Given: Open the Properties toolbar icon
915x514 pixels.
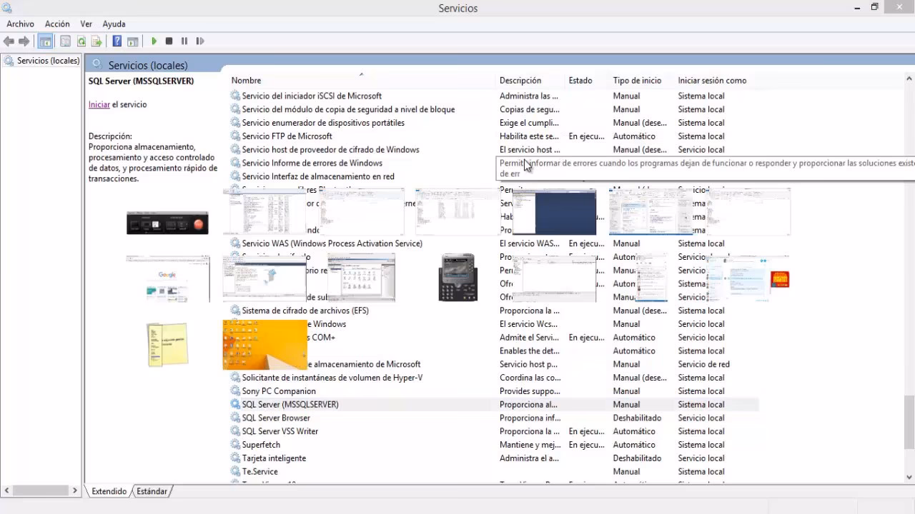Looking at the screenshot, I should 65,41.
